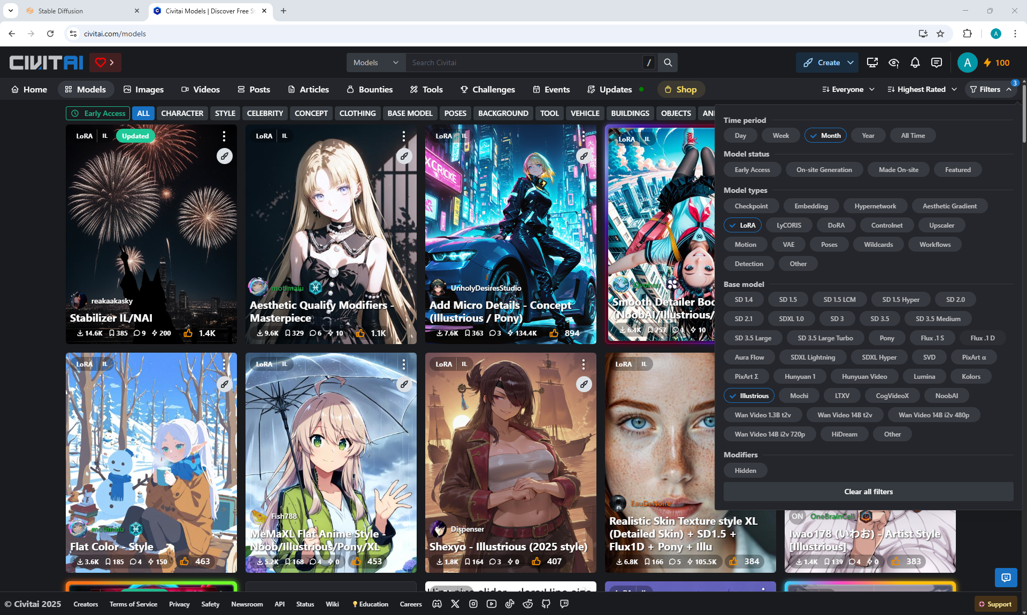Open GitHub icon in footer
This screenshot has width=1027, height=615.
click(x=546, y=604)
